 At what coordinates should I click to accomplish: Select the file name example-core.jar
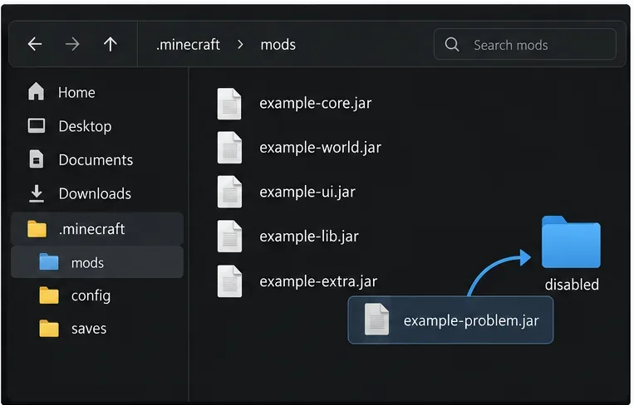(316, 104)
